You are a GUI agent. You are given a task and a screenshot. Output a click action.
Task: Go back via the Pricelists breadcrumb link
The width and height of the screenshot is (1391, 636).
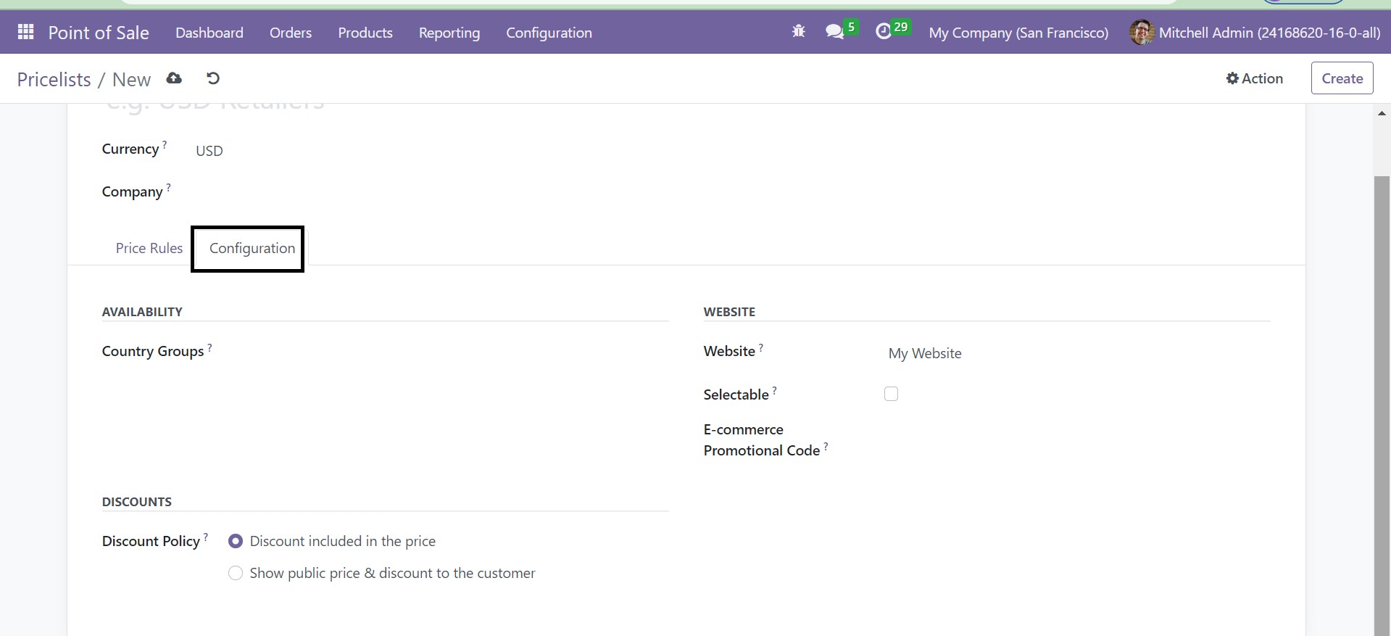click(x=54, y=79)
